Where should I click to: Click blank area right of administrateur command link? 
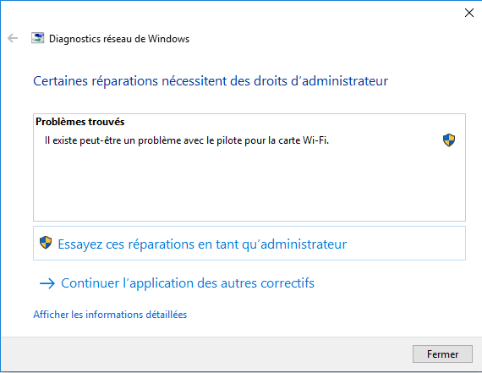406,244
